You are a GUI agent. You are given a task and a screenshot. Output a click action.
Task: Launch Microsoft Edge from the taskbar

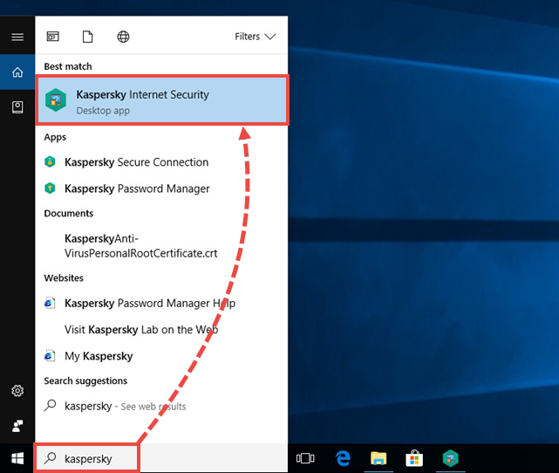point(343,458)
